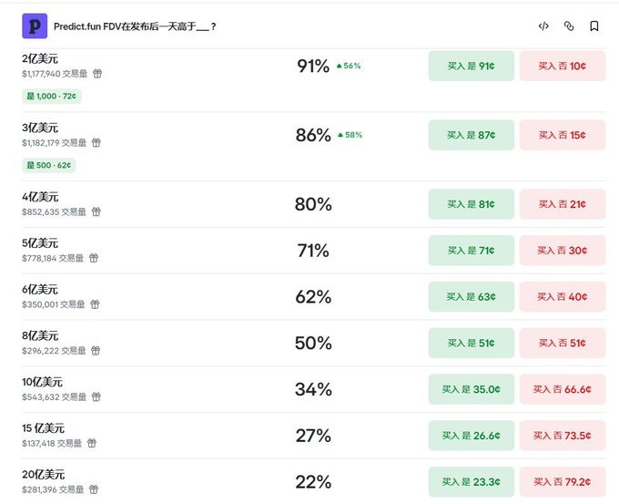Buy No at 79.2¢ for 20亿美元
This screenshot has height=504, width=619.
[563, 482]
